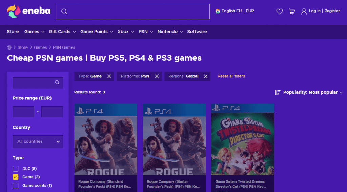Open the Software menu item
This screenshot has width=347, height=192.
click(x=197, y=32)
